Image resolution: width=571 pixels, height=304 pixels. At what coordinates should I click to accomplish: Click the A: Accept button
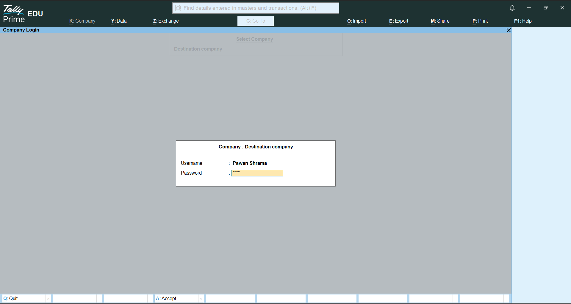click(x=176, y=298)
